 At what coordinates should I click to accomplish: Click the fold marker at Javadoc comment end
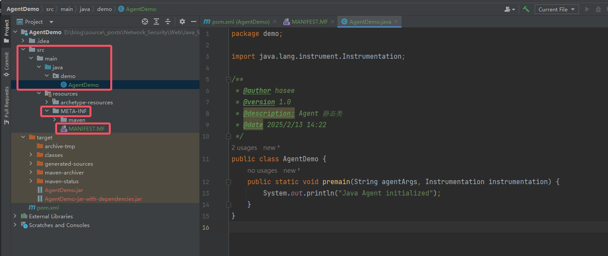(228, 136)
